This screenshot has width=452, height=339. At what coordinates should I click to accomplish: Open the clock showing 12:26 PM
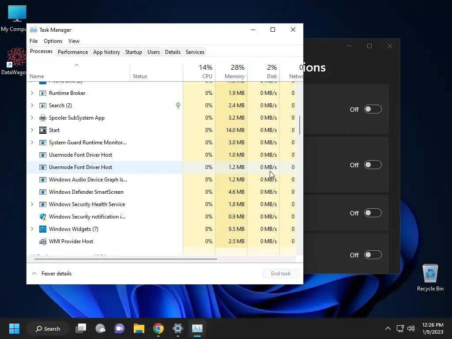click(433, 328)
